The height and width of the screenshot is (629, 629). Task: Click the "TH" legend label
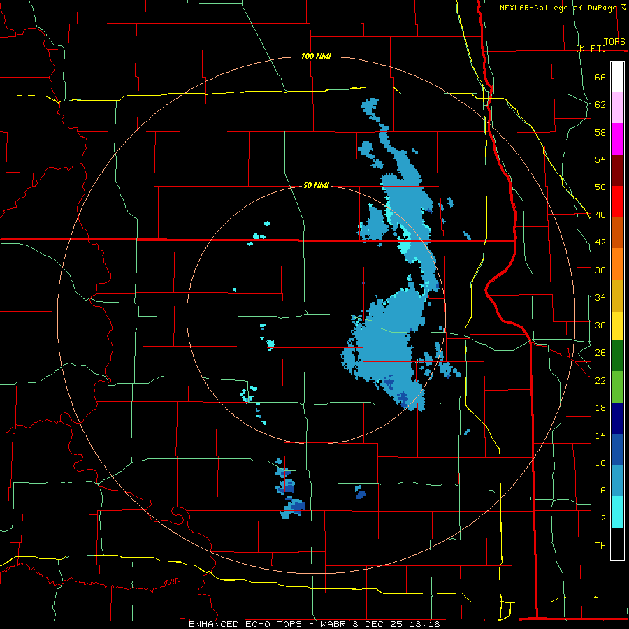600,545
